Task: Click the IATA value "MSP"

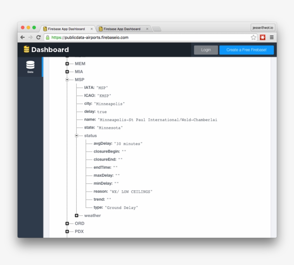Action: [x=102, y=88]
